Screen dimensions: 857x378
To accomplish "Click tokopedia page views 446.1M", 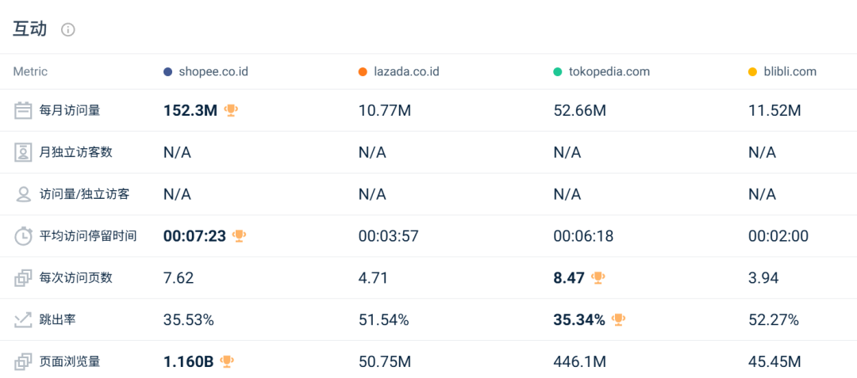I will (x=580, y=361).
